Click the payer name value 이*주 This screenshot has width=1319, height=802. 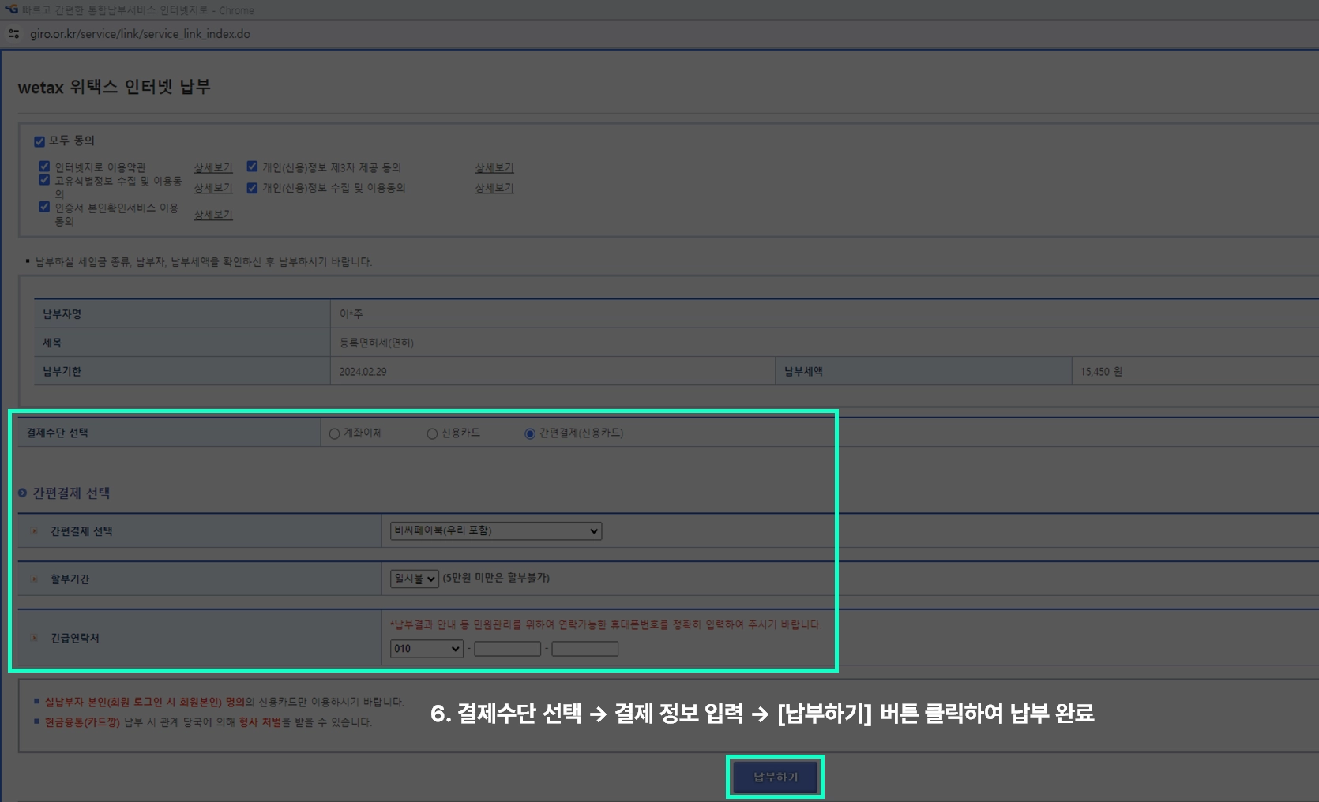point(351,314)
